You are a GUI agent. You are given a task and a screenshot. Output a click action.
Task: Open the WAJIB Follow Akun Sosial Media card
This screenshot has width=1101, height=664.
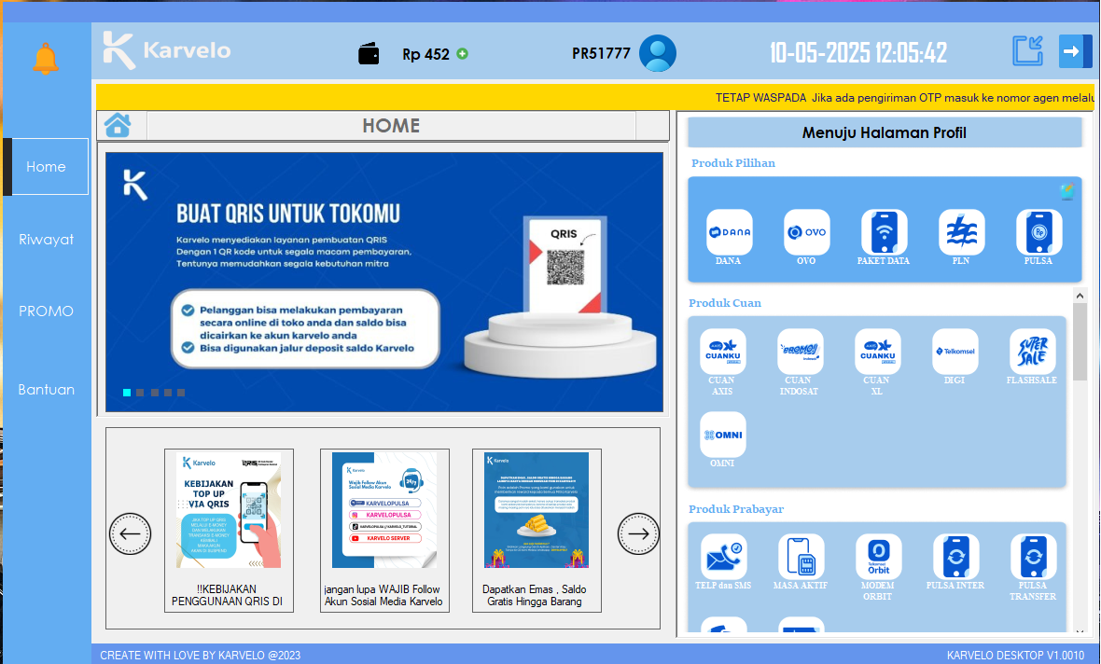(384, 531)
